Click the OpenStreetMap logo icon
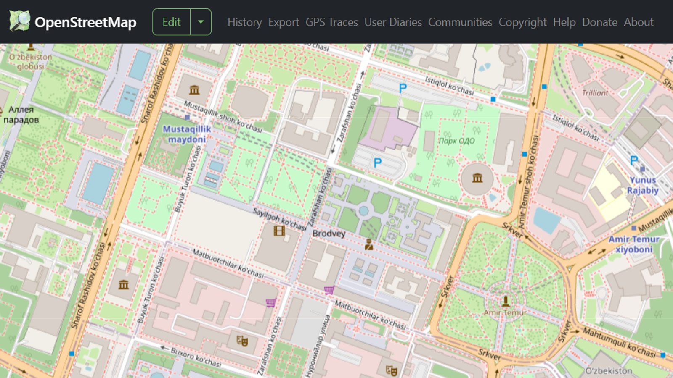The width and height of the screenshot is (673, 378). point(20,21)
